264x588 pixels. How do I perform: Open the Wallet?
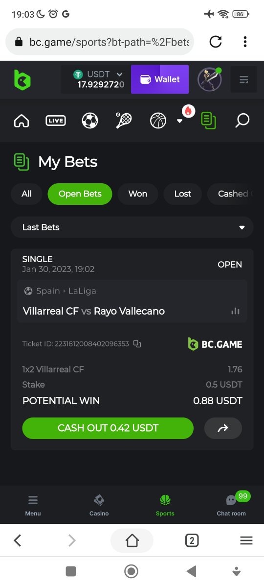point(160,79)
